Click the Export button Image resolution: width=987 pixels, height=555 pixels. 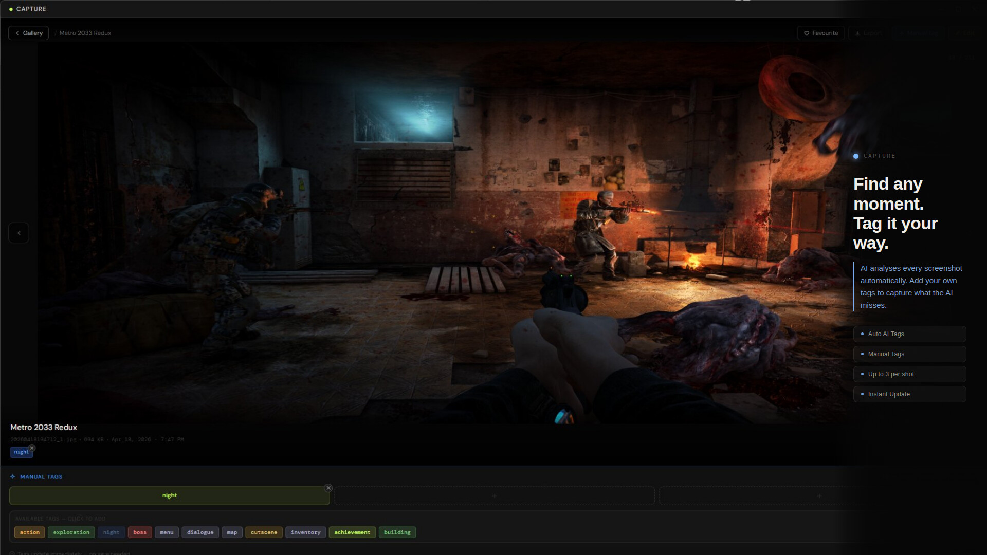[x=869, y=33]
